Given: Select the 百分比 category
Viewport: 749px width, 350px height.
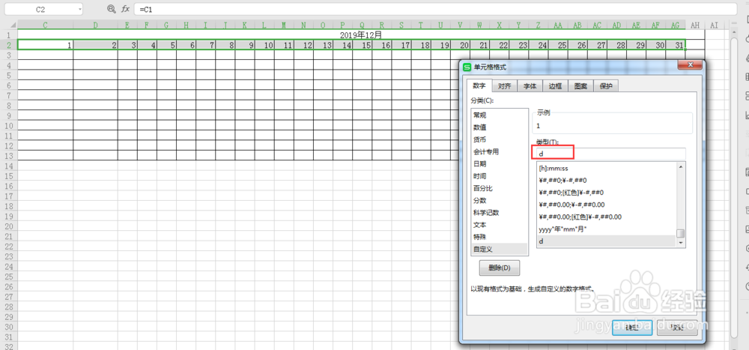Looking at the screenshot, I should (x=499, y=188).
